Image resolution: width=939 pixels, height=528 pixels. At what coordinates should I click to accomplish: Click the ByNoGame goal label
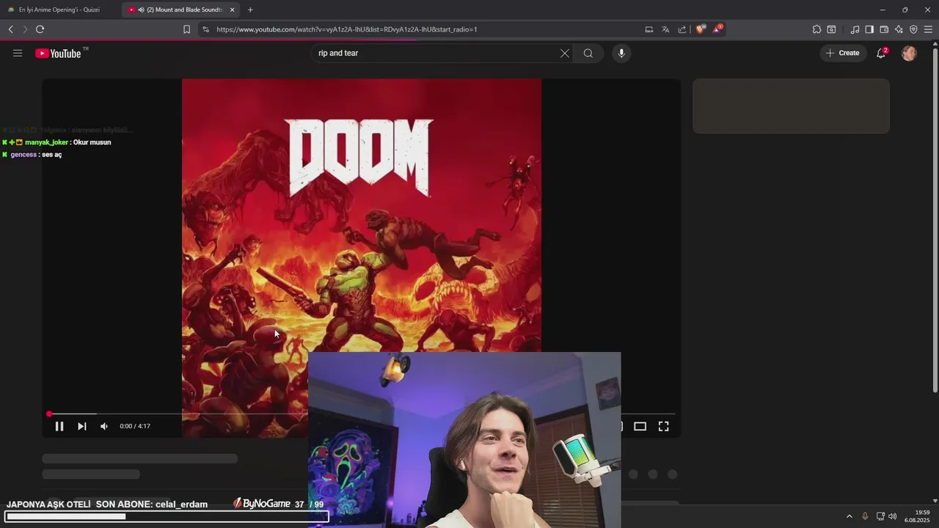coord(262,504)
